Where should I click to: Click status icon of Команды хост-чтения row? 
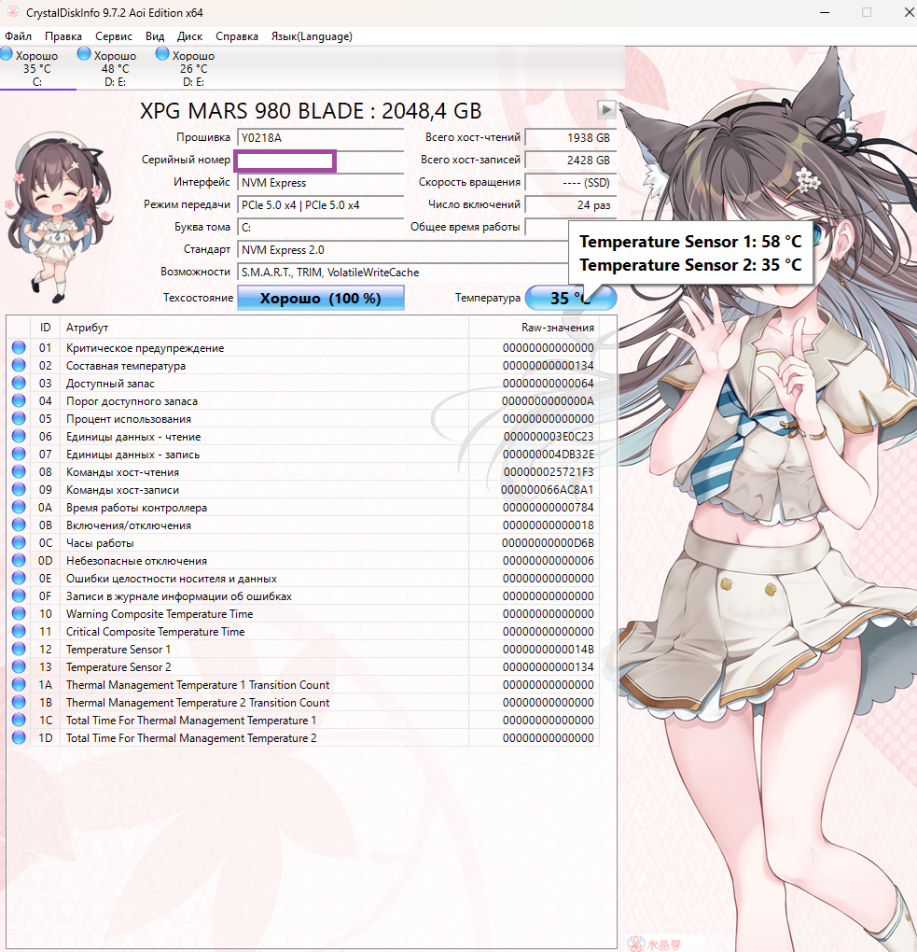[x=19, y=471]
